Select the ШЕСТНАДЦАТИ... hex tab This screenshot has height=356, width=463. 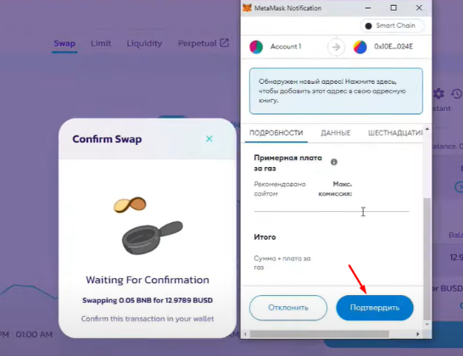(x=395, y=133)
